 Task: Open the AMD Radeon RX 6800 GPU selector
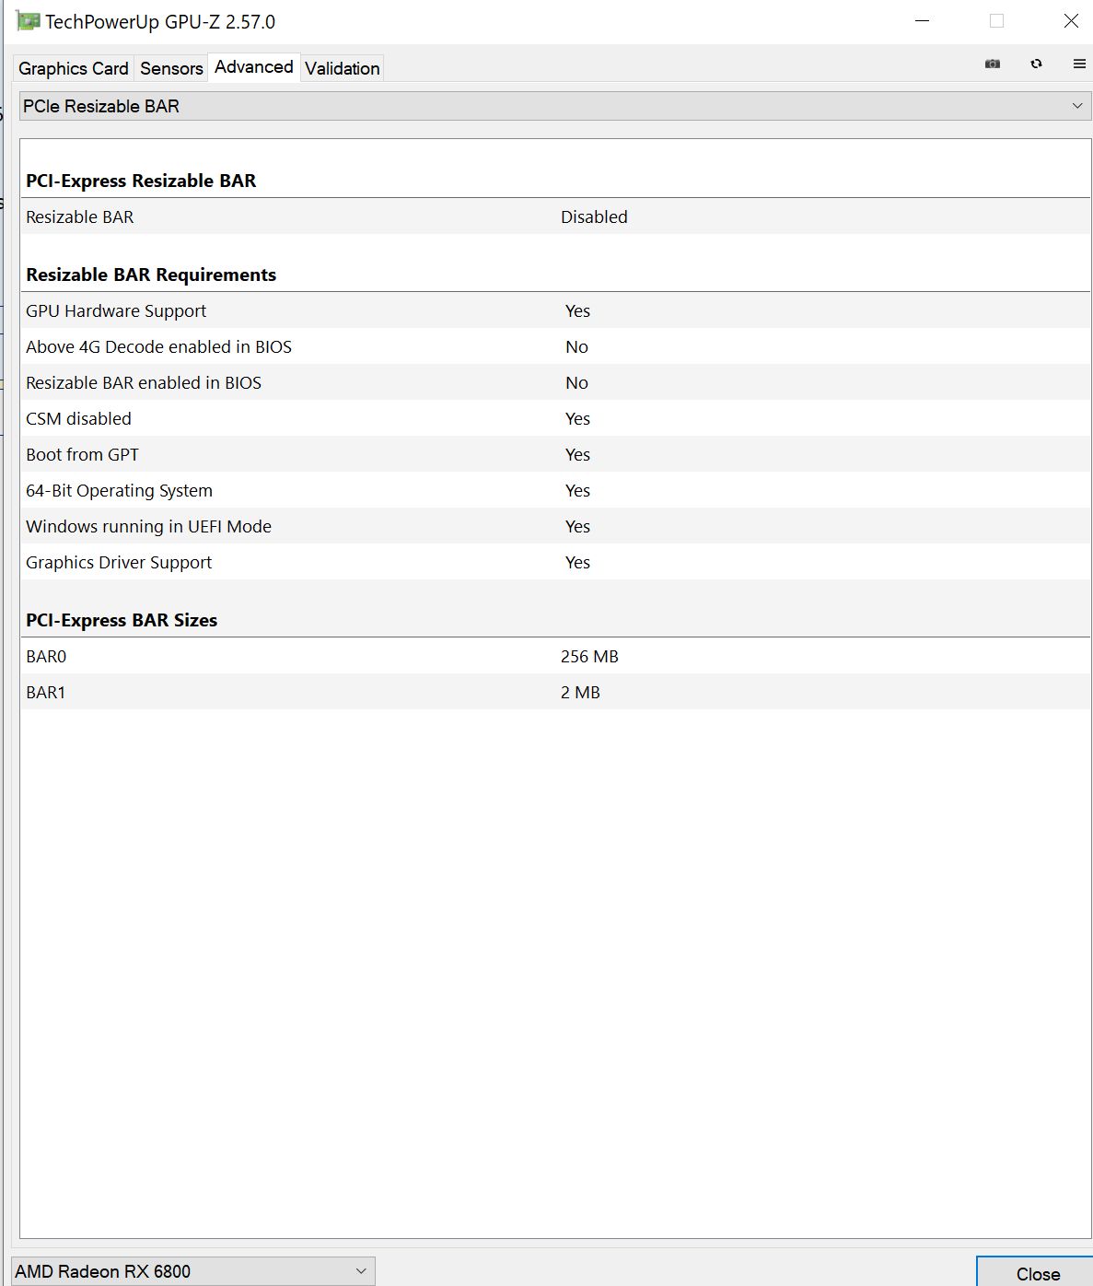pyautogui.click(x=192, y=1271)
